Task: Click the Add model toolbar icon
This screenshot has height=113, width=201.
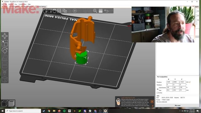Action: coord(45,11)
